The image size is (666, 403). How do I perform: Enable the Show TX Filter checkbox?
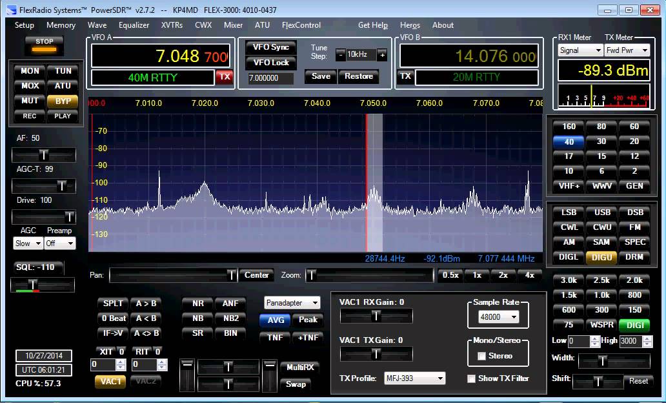tap(471, 378)
